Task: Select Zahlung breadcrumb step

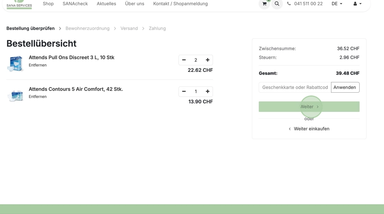Action: [x=157, y=28]
